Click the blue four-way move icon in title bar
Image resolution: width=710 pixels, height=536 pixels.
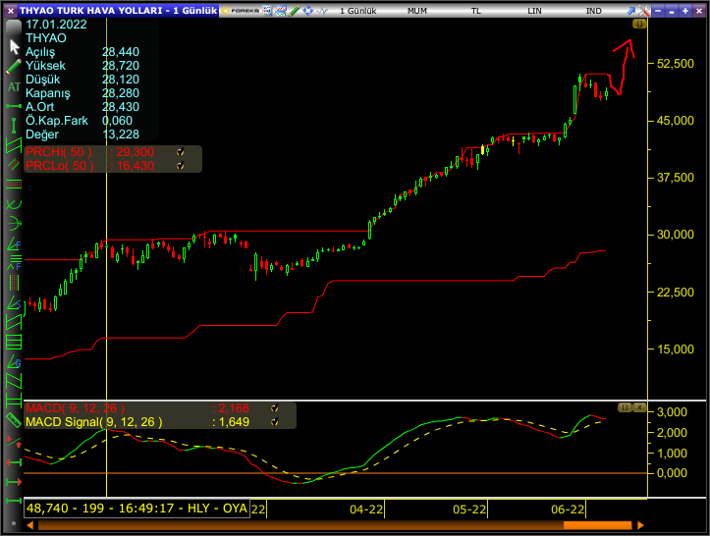tap(308, 11)
